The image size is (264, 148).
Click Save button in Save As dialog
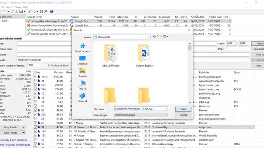183,109
